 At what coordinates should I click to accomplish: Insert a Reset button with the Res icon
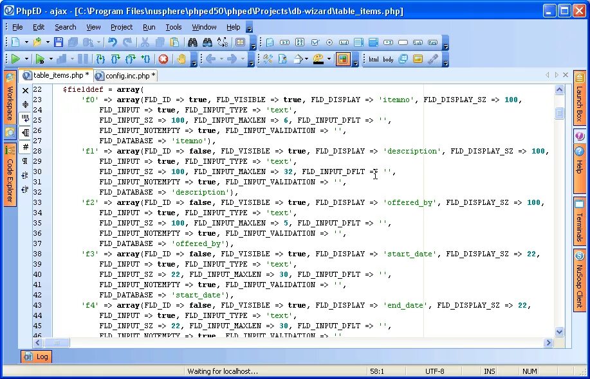pos(433,42)
